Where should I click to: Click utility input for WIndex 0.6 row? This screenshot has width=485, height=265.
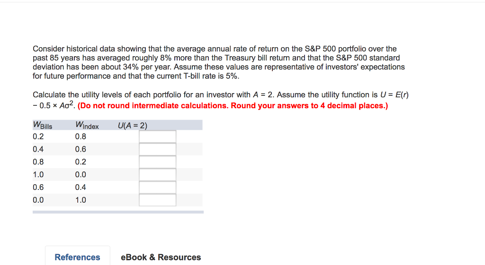pyautogui.click(x=157, y=149)
